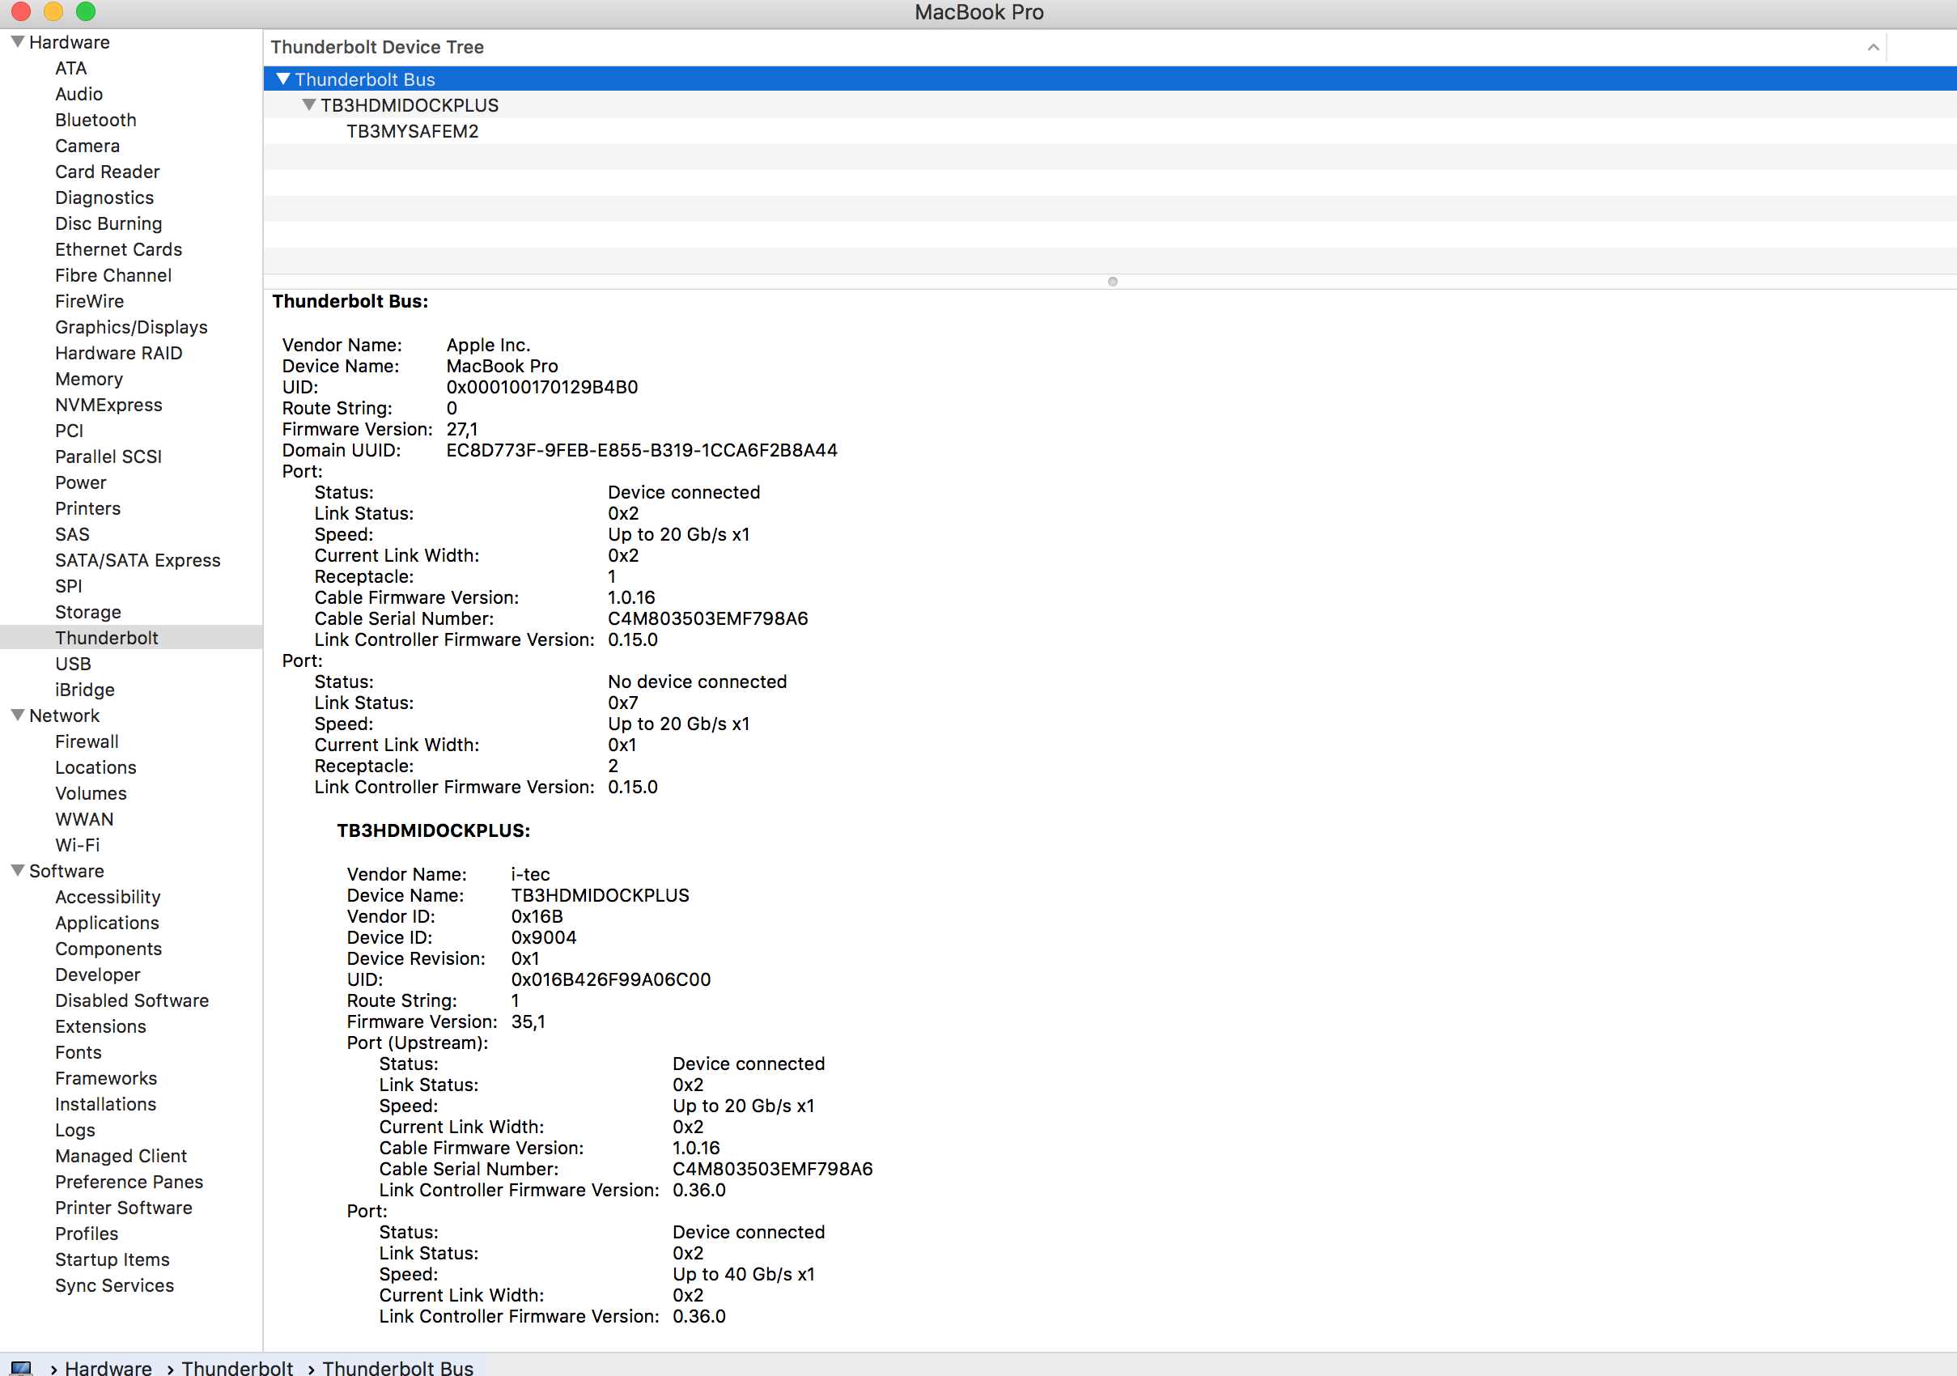Viewport: 1957px width, 1376px height.
Task: Select SPI in the sidebar
Action: [x=69, y=586]
